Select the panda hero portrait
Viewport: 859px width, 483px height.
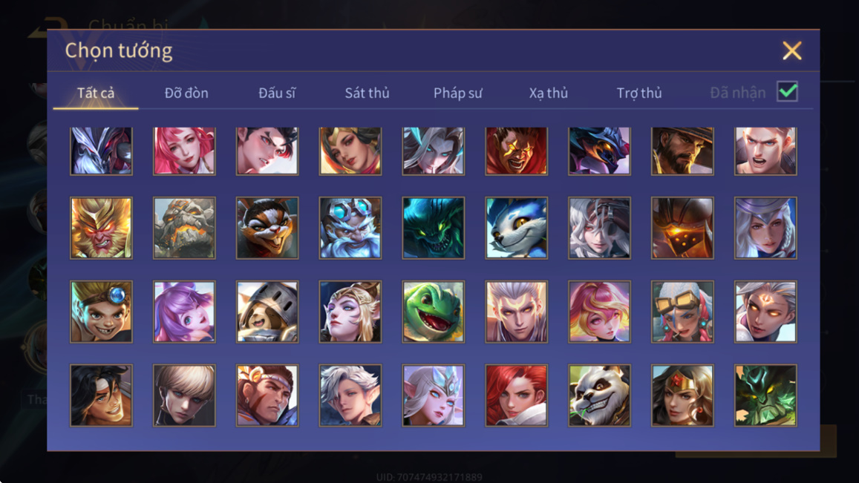coord(599,395)
